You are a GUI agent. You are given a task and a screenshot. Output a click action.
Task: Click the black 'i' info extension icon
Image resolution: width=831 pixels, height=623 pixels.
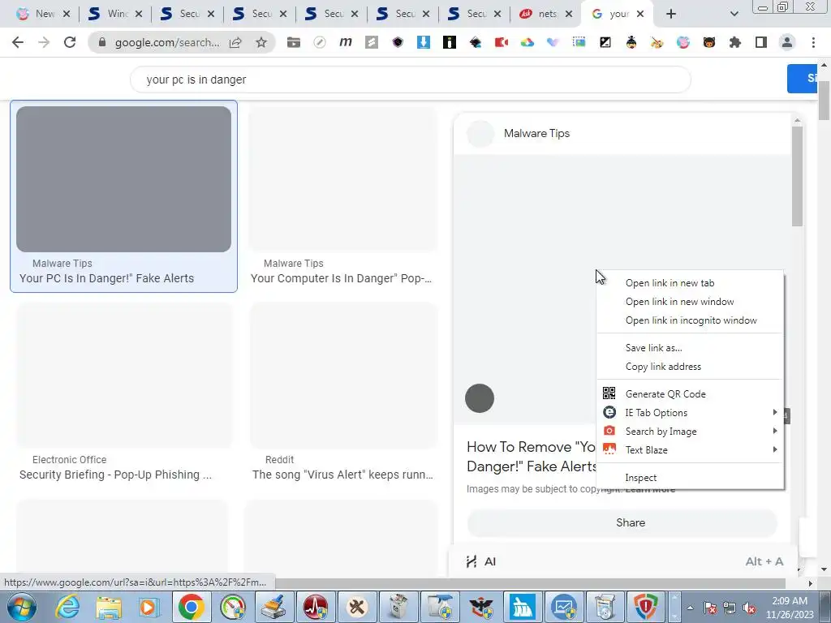click(450, 42)
